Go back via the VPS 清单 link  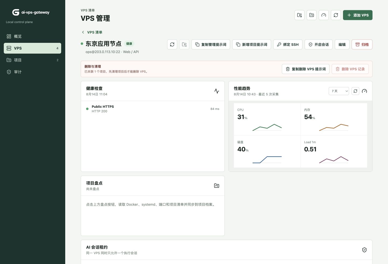[92, 32]
